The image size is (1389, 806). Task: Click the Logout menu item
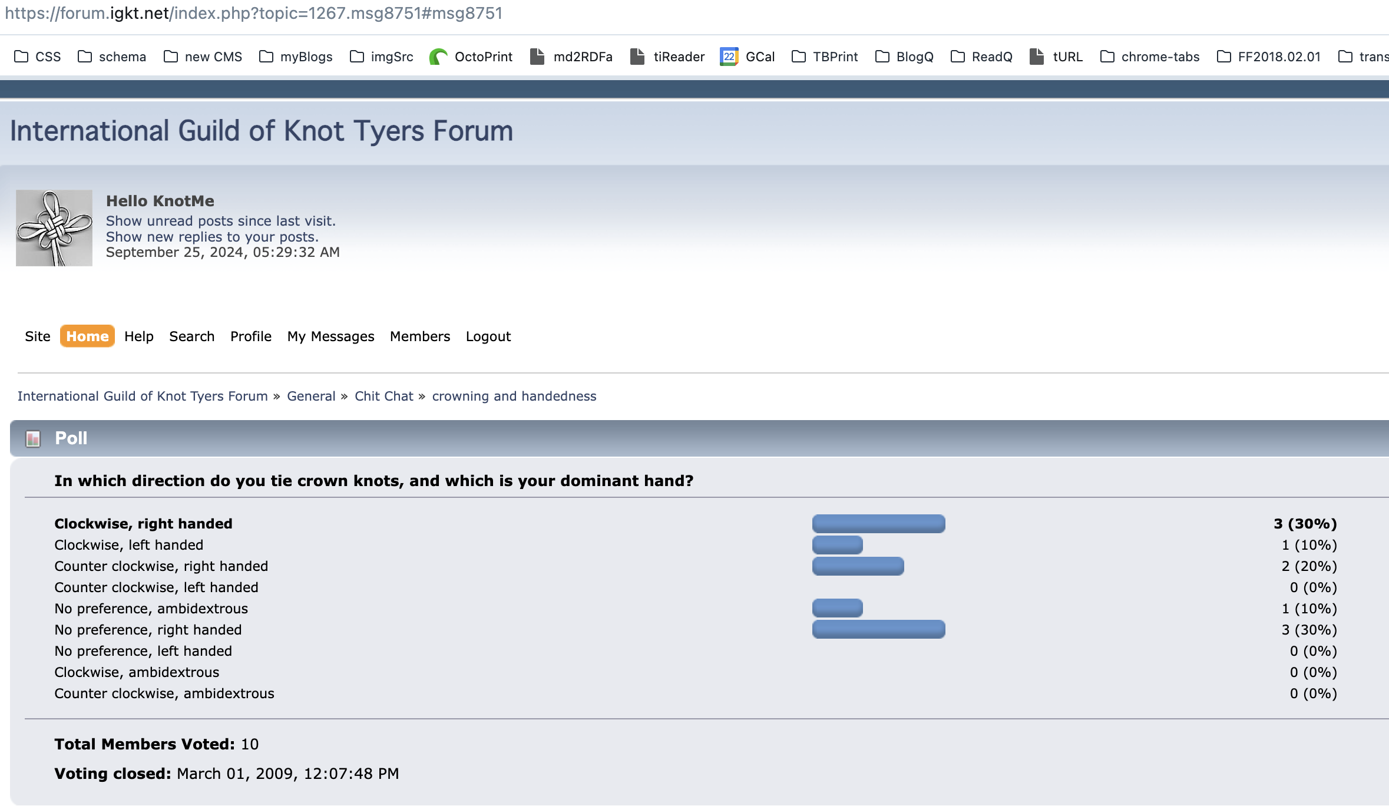pyautogui.click(x=488, y=336)
